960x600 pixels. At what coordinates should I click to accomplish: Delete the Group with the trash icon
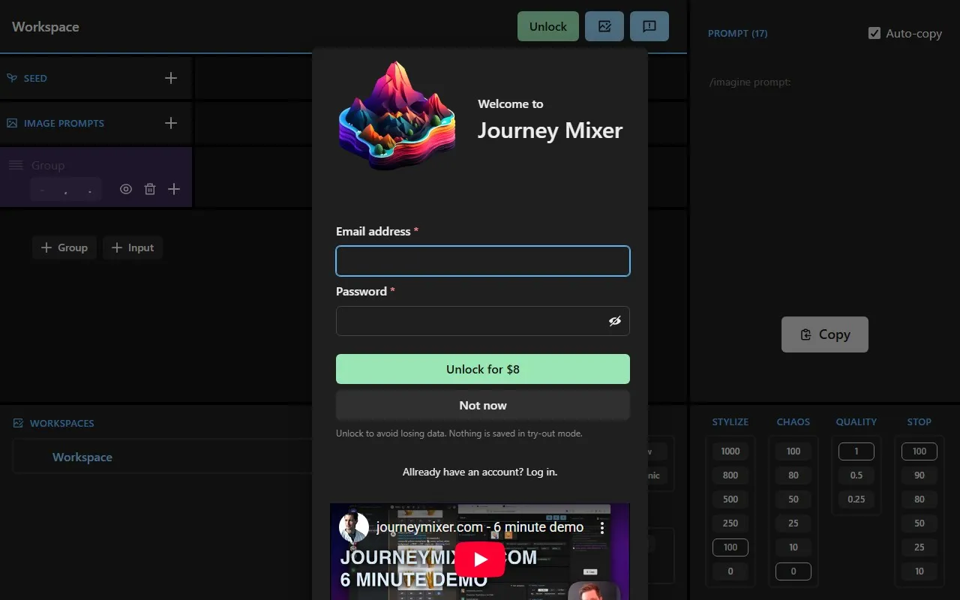[149, 189]
